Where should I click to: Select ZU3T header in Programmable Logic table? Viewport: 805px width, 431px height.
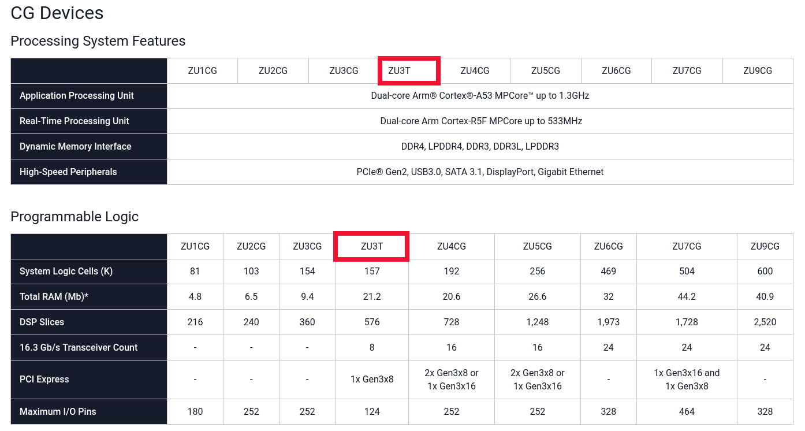pyautogui.click(x=372, y=246)
